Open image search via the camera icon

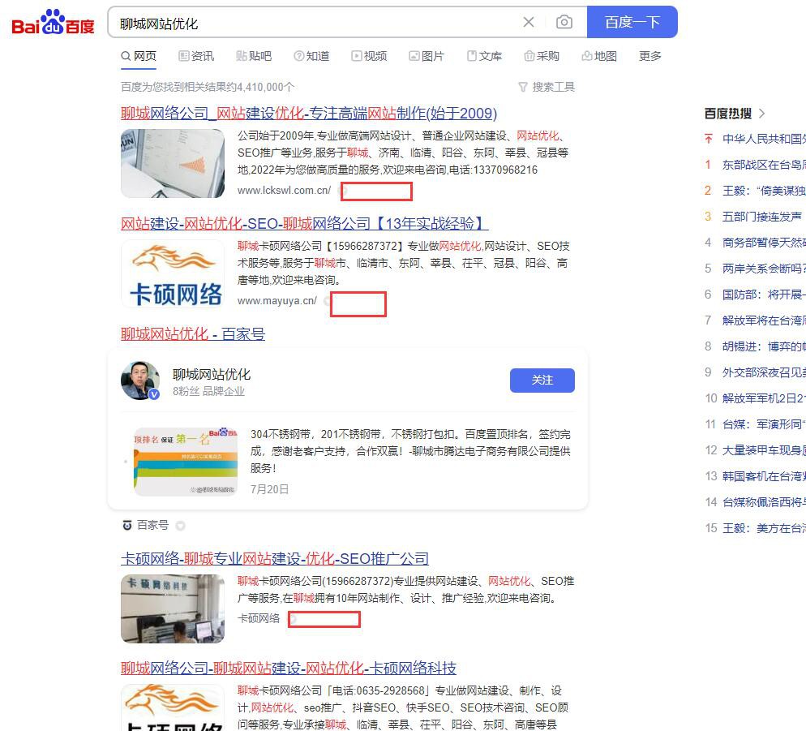coord(564,22)
